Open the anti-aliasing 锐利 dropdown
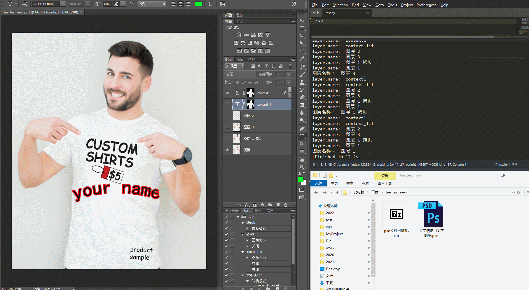Viewport: 529px width, 290px height. 152,4
